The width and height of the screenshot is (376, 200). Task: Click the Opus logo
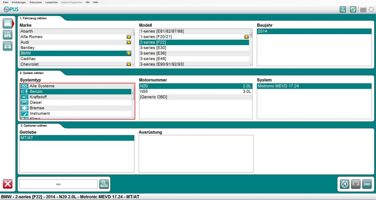[11, 9]
